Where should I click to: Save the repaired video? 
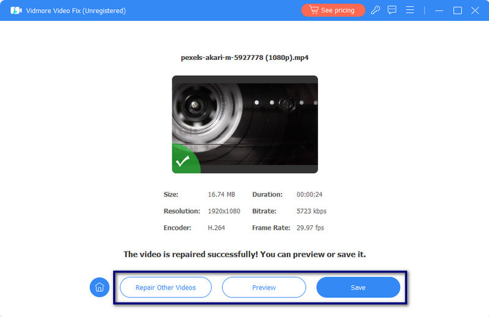click(358, 287)
